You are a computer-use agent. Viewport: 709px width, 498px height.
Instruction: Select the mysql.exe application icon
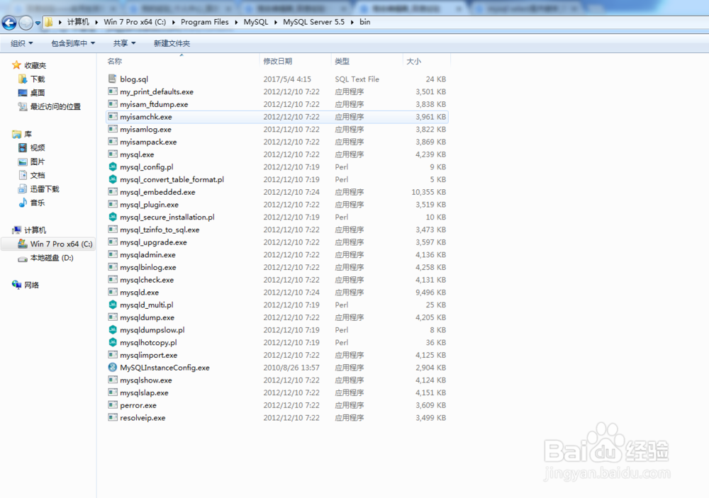(113, 154)
